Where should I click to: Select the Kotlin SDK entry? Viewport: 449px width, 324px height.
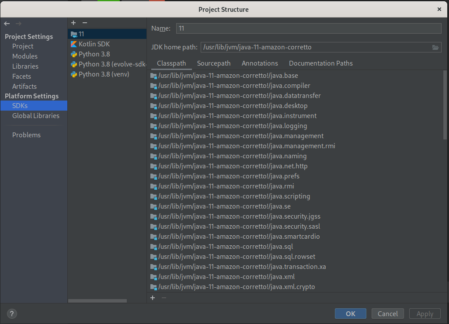94,44
